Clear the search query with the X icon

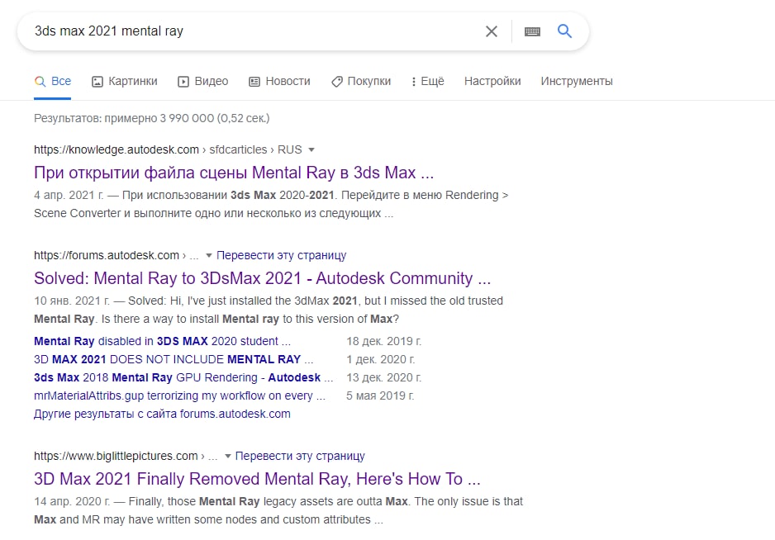click(x=492, y=31)
